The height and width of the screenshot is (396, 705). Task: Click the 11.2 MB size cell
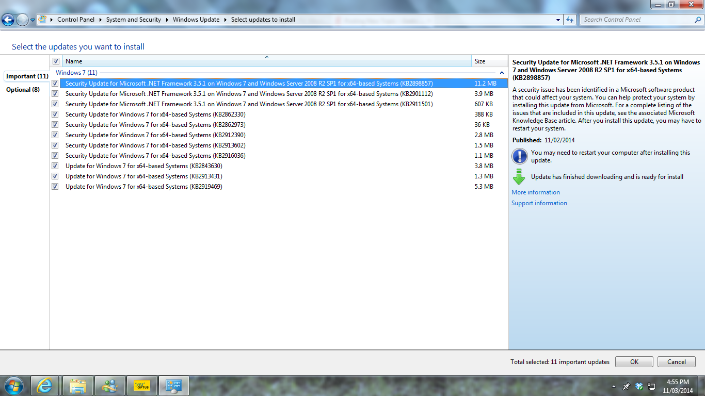[x=485, y=84]
